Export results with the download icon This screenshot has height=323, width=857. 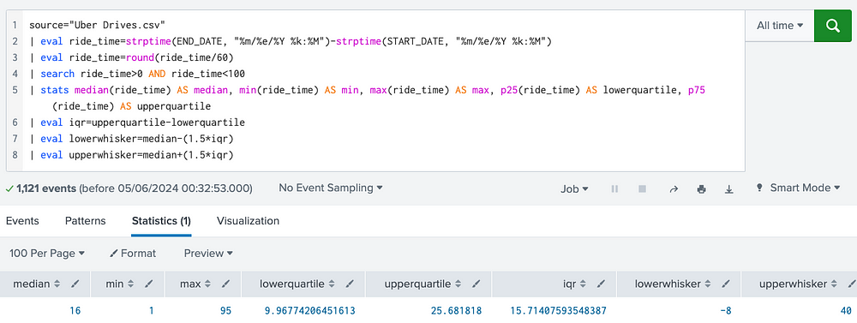pos(728,188)
